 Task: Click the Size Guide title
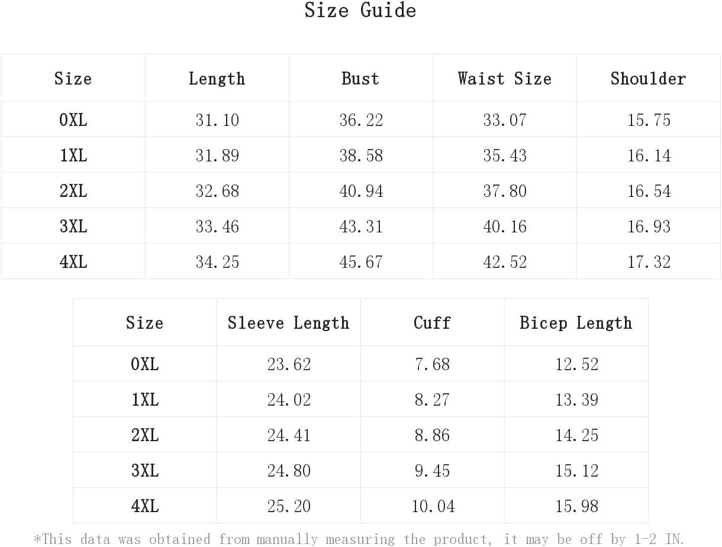(360, 11)
